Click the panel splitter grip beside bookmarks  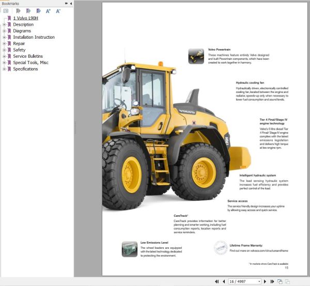(x=75, y=128)
